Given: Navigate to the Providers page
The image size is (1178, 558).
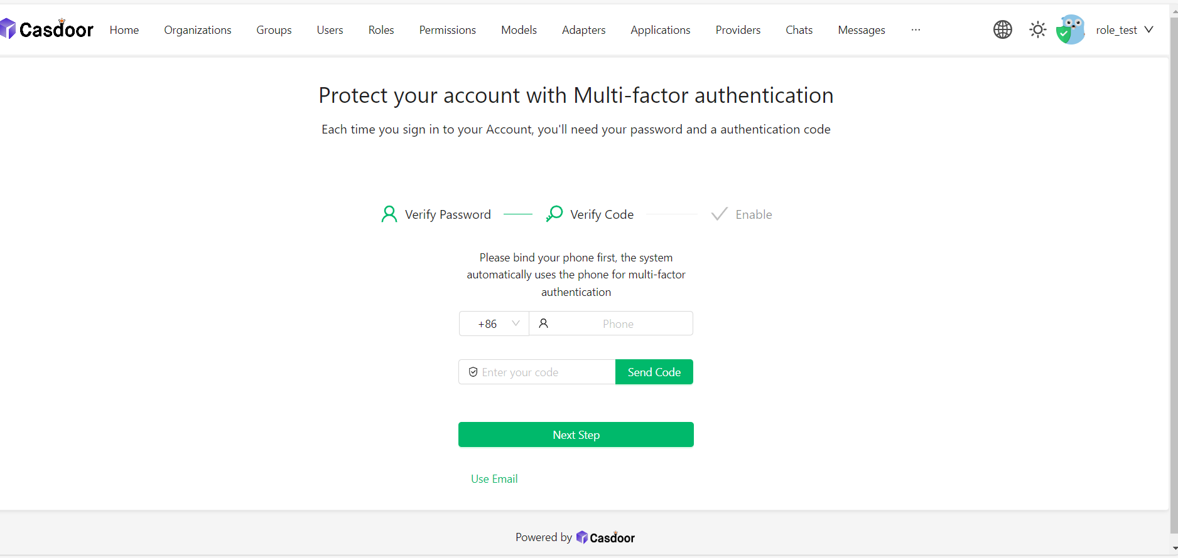Looking at the screenshot, I should coord(738,29).
